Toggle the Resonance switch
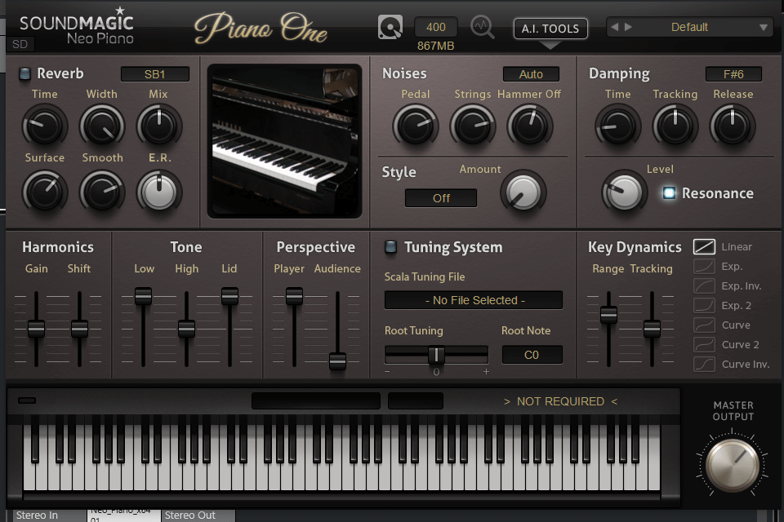The width and height of the screenshot is (784, 522). coord(669,192)
